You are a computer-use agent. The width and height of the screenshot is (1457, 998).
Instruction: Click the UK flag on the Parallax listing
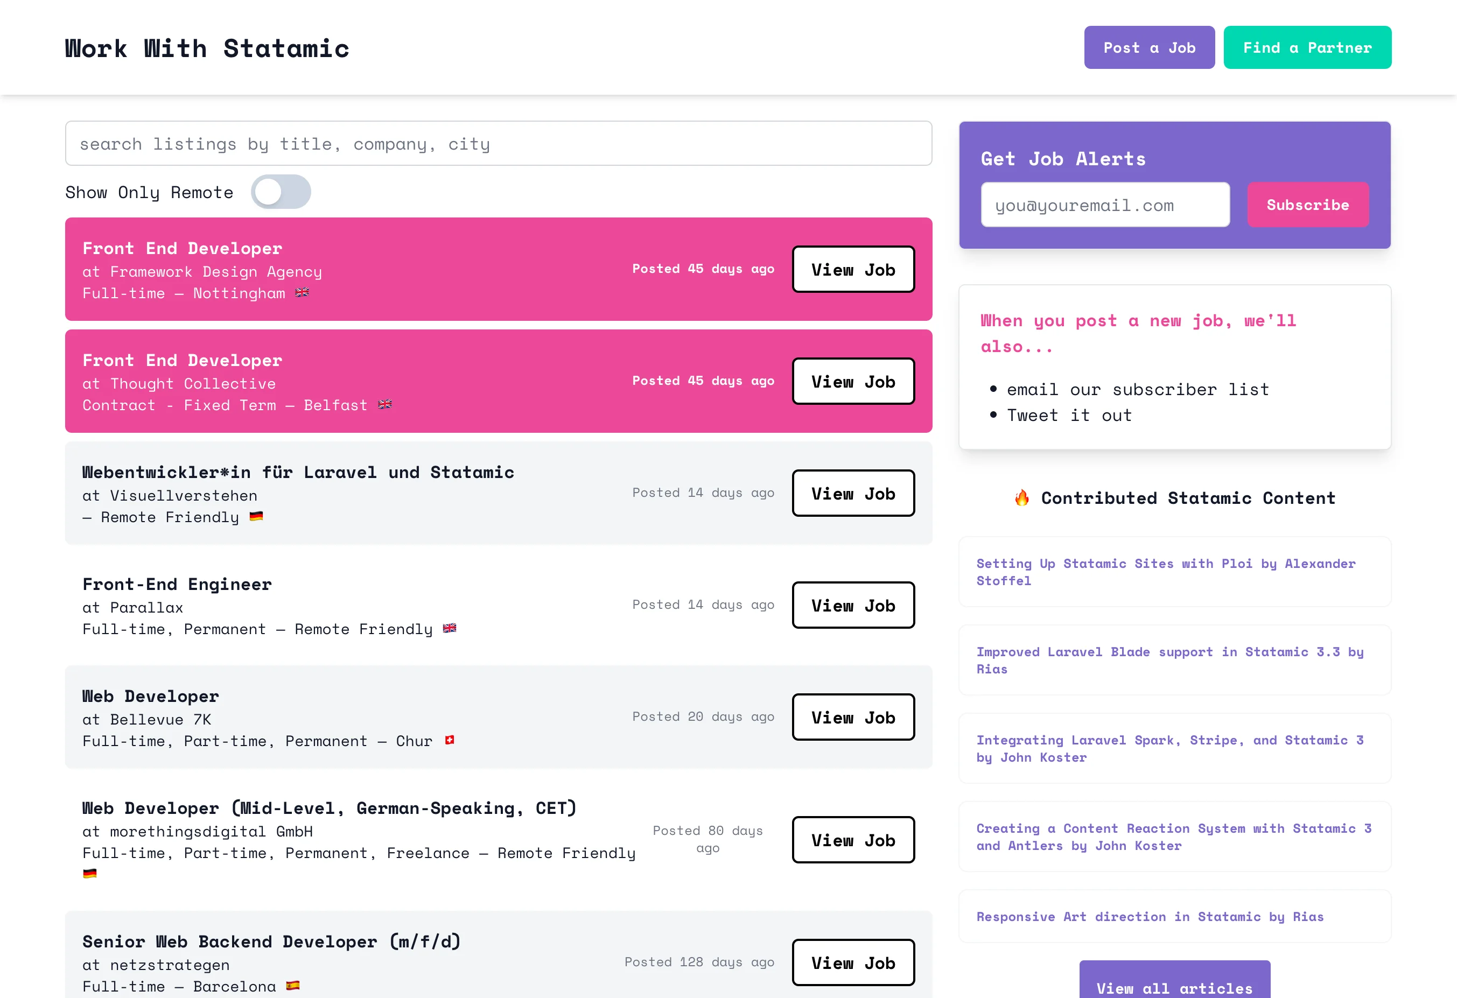(x=450, y=628)
